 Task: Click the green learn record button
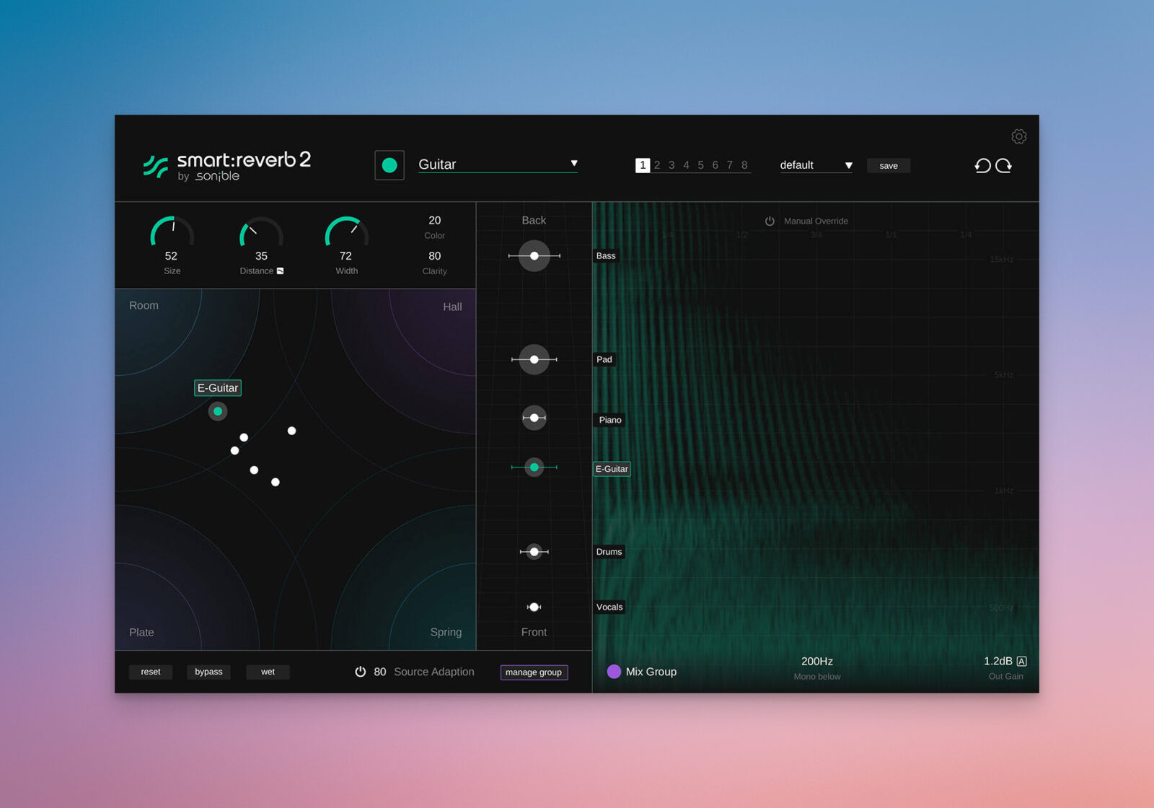[389, 165]
